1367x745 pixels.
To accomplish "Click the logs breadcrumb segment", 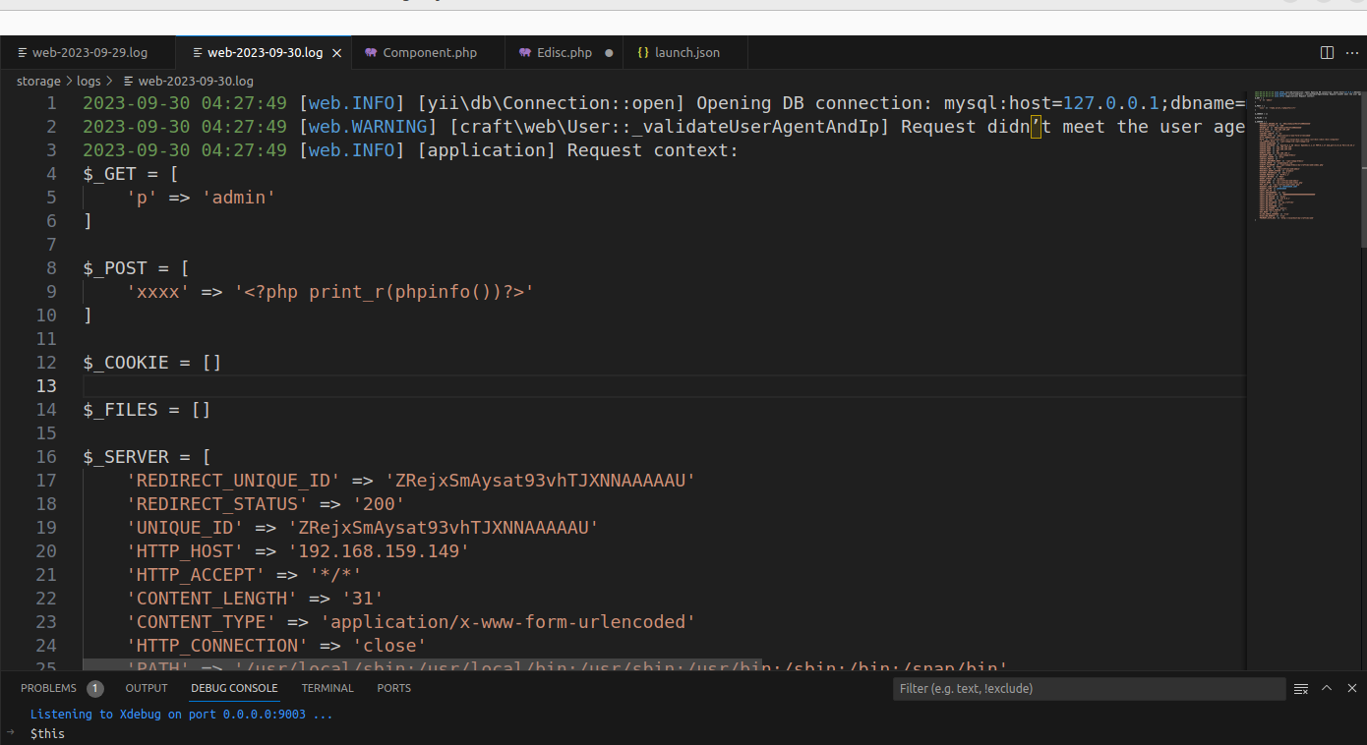I will (x=89, y=81).
